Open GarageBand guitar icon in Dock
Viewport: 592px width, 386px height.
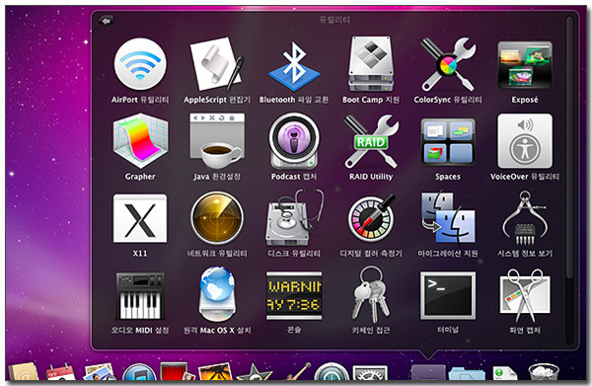click(297, 372)
